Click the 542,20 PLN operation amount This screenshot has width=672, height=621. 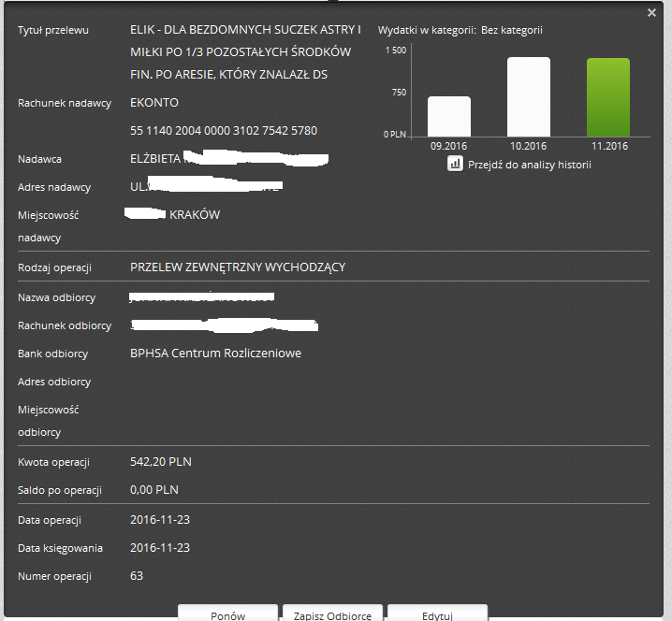tap(161, 462)
